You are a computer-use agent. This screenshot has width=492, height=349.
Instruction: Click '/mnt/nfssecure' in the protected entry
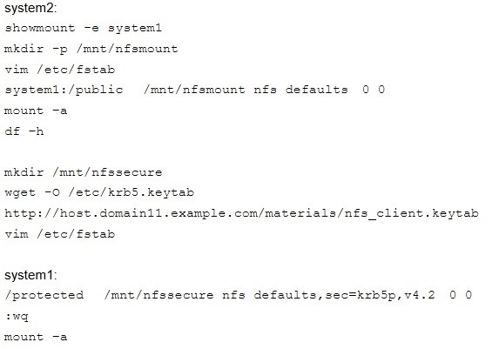click(158, 295)
